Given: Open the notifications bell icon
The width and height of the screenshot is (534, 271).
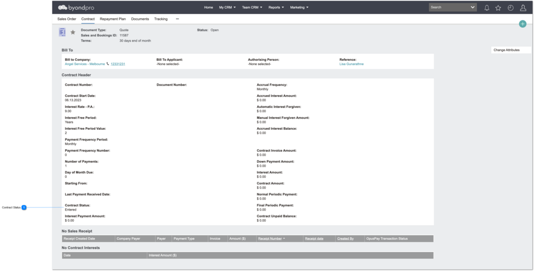Looking at the screenshot, I should (x=486, y=7).
